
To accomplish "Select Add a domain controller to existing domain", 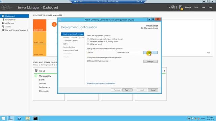I will click(x=88, y=39).
